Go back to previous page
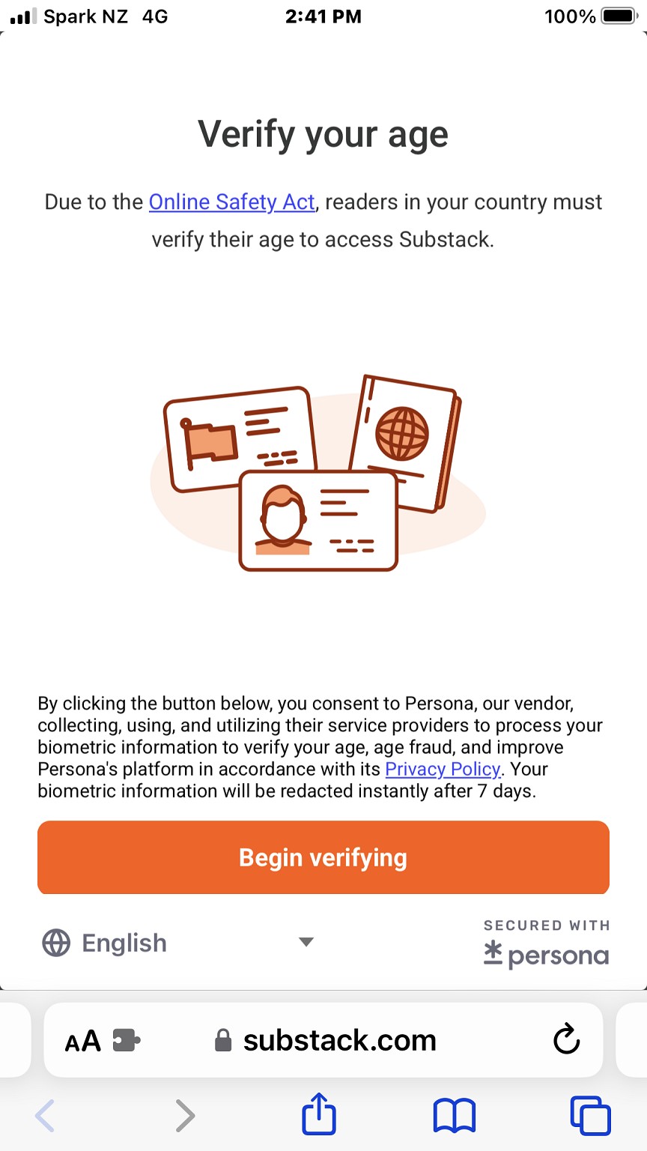Viewport: 647px width, 1151px height. pos(46,1116)
